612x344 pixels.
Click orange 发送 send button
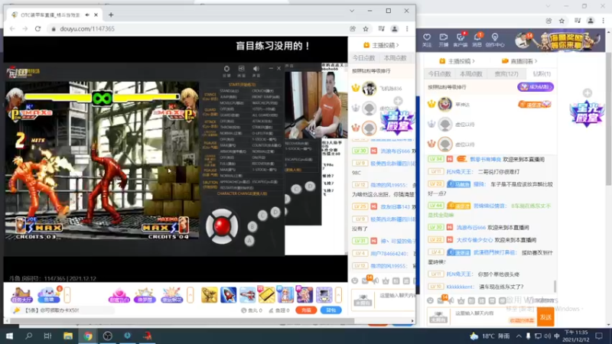[x=545, y=317]
